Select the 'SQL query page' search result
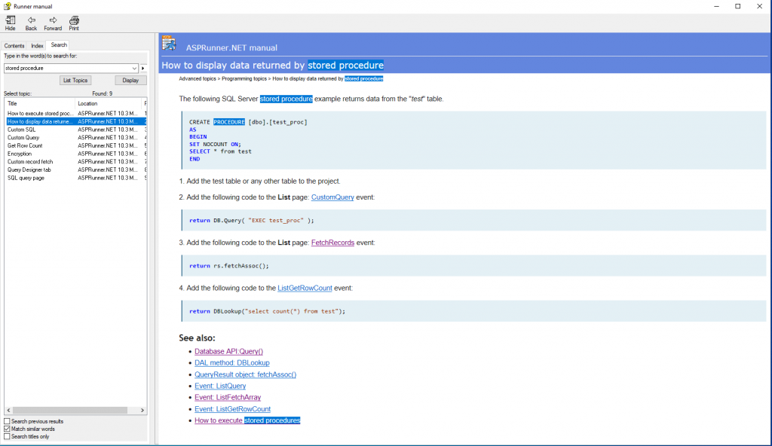This screenshot has height=446, width=772. click(76, 178)
